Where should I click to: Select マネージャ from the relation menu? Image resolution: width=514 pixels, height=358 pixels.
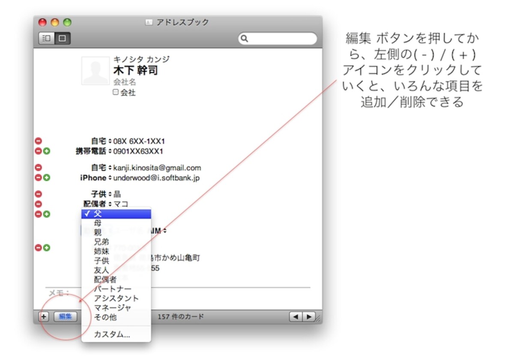tap(116, 308)
